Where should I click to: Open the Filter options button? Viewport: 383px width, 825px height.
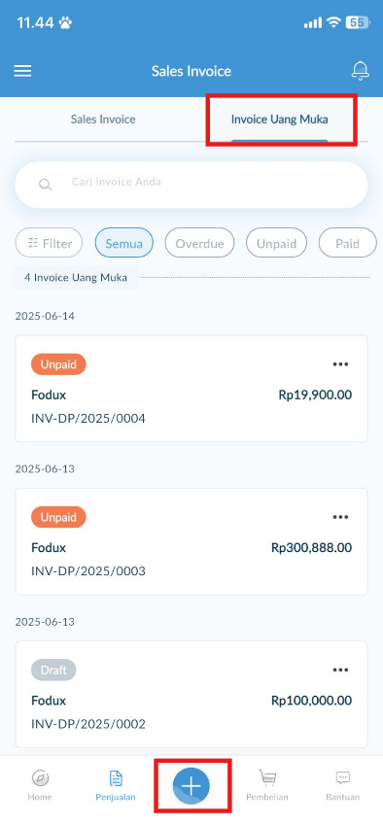[x=49, y=243]
